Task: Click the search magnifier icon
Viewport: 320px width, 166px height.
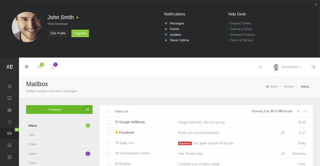Action: pyautogui.click(x=260, y=67)
